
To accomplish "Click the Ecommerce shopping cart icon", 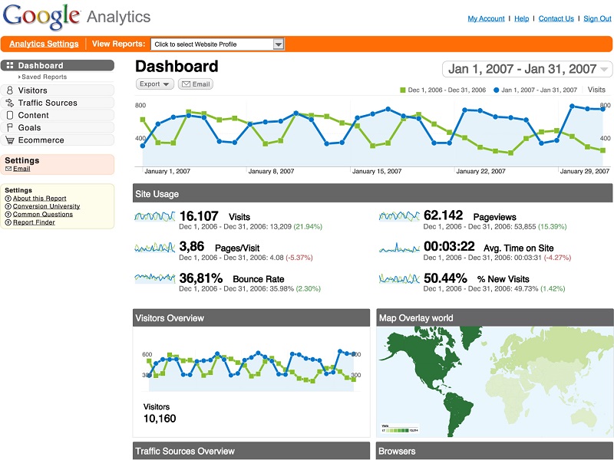I will click(10, 140).
